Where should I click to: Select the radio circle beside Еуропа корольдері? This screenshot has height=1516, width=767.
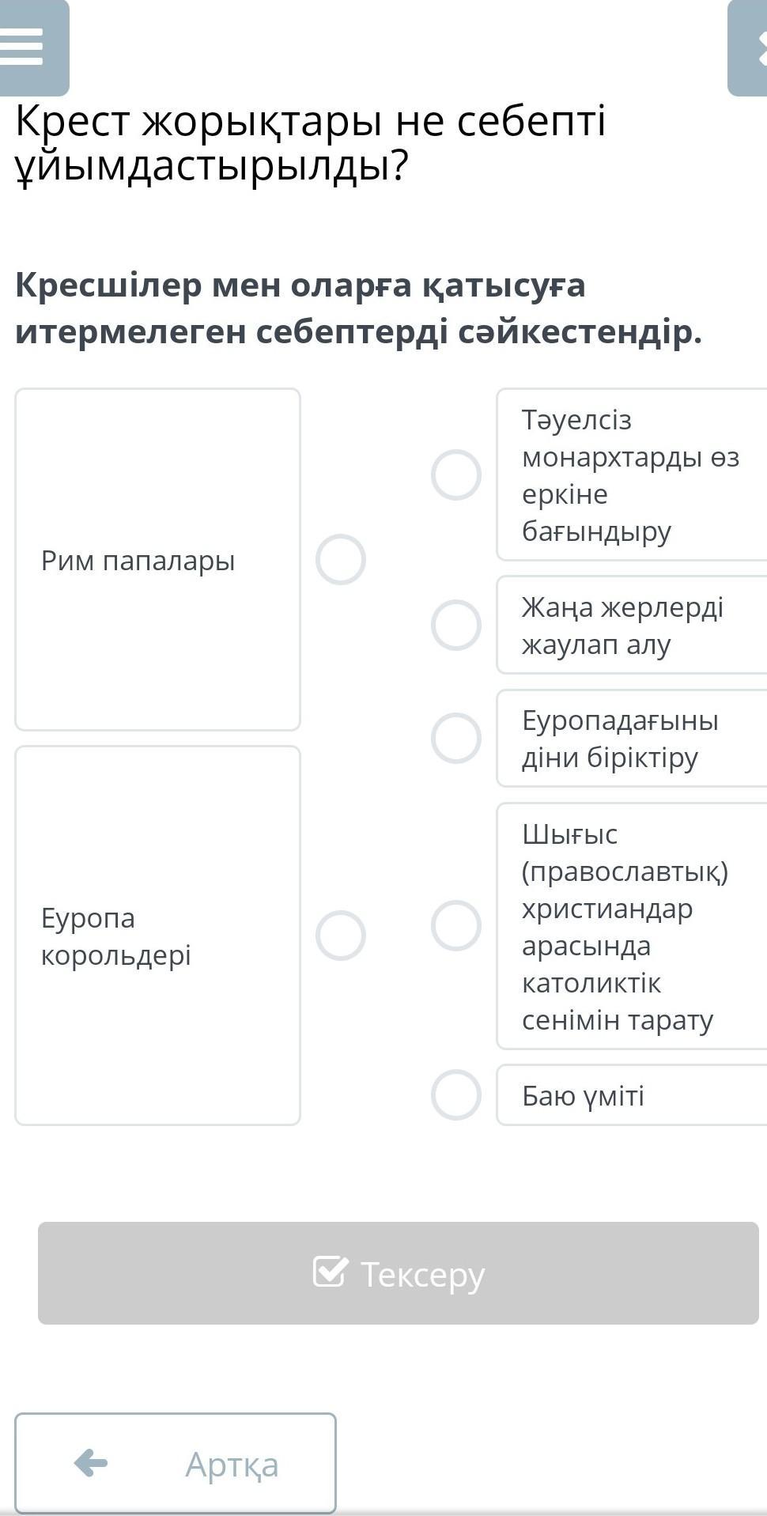(x=340, y=936)
